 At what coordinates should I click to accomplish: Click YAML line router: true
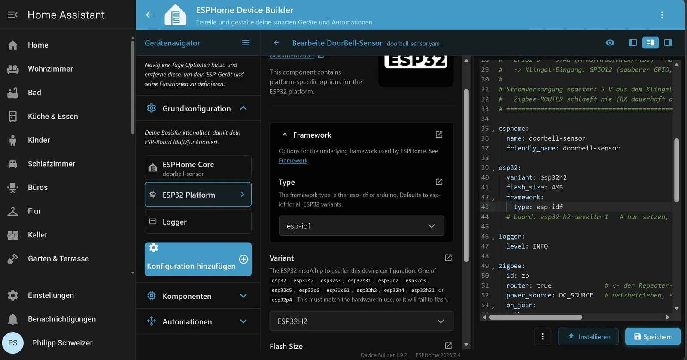pyautogui.click(x=529, y=285)
